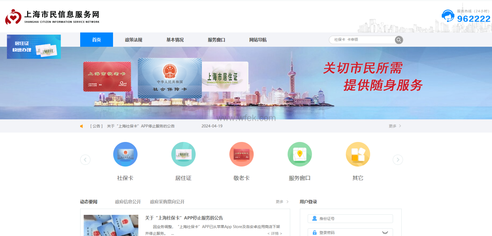
Task: Open the 社保卡 service icon
Action: [x=125, y=154]
